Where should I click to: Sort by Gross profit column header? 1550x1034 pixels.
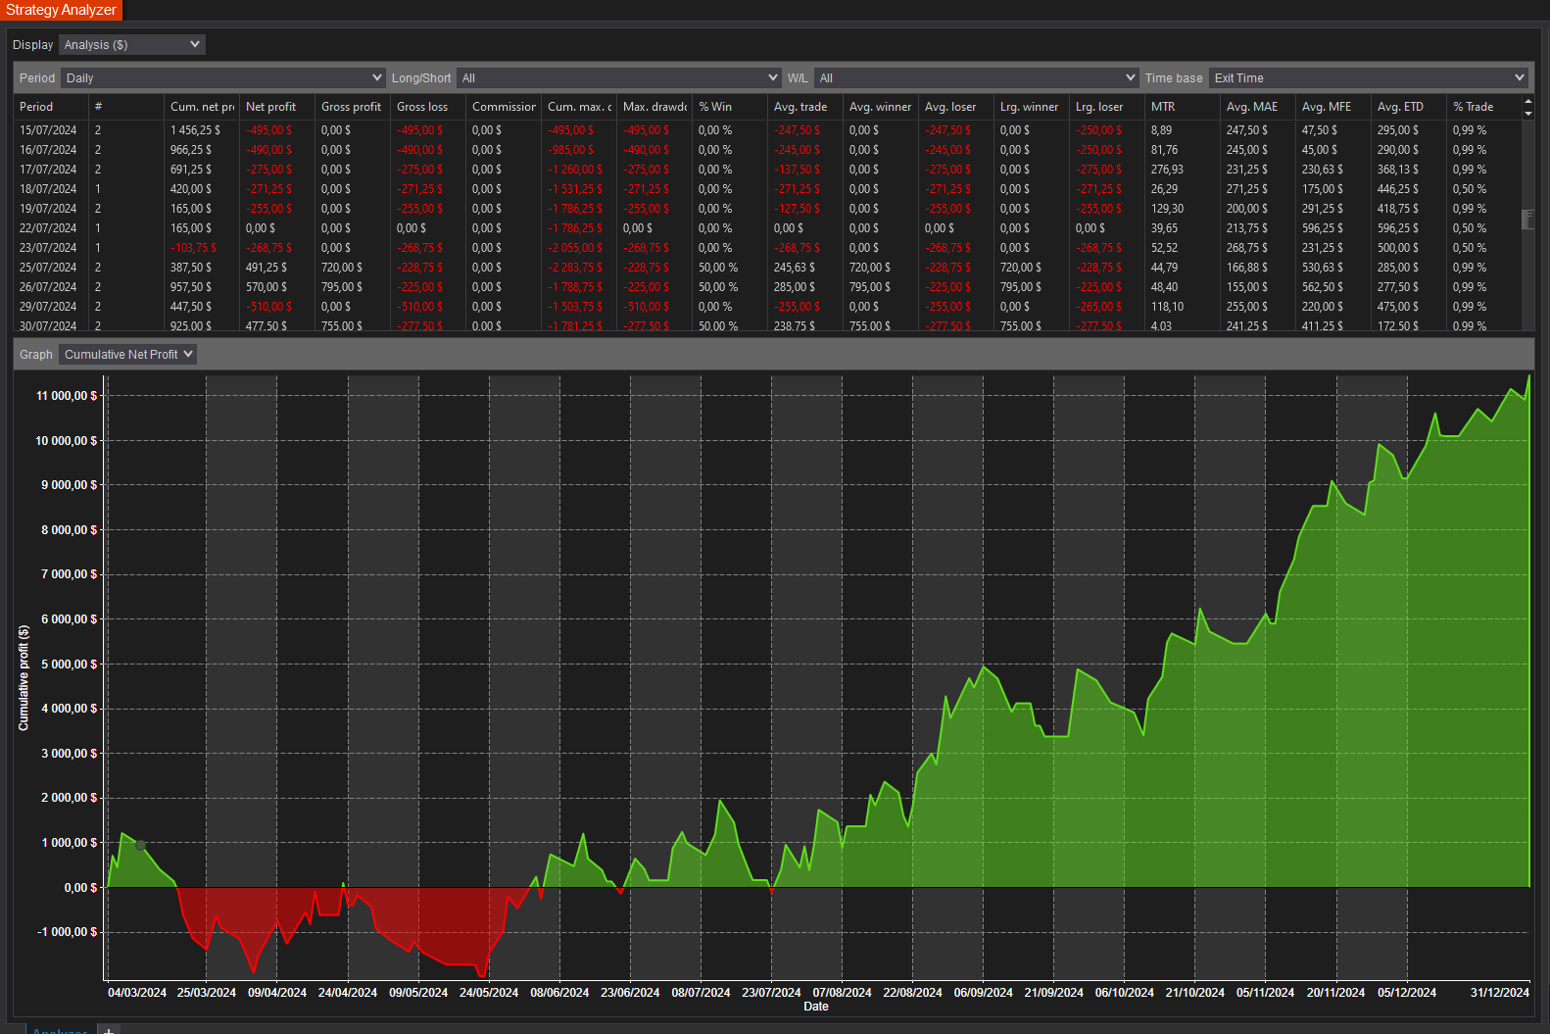353,107
